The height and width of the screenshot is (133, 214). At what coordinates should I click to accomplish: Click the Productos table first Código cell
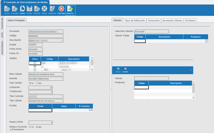(x=141, y=87)
